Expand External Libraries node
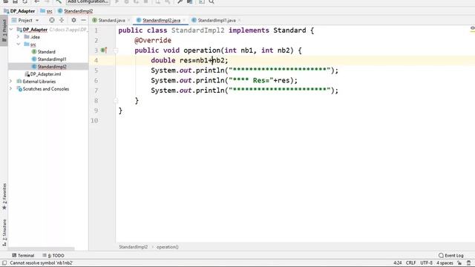This screenshot has width=475, height=267. pos(11,82)
